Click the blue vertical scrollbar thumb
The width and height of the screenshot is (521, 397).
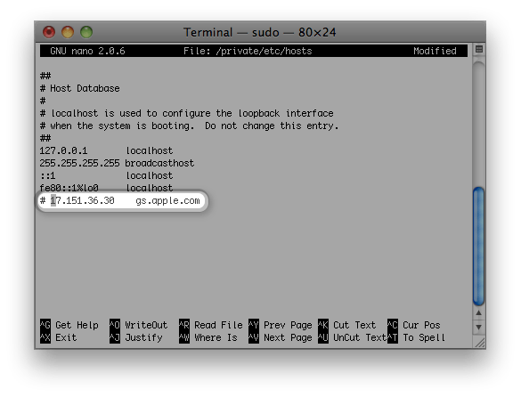pos(478,247)
